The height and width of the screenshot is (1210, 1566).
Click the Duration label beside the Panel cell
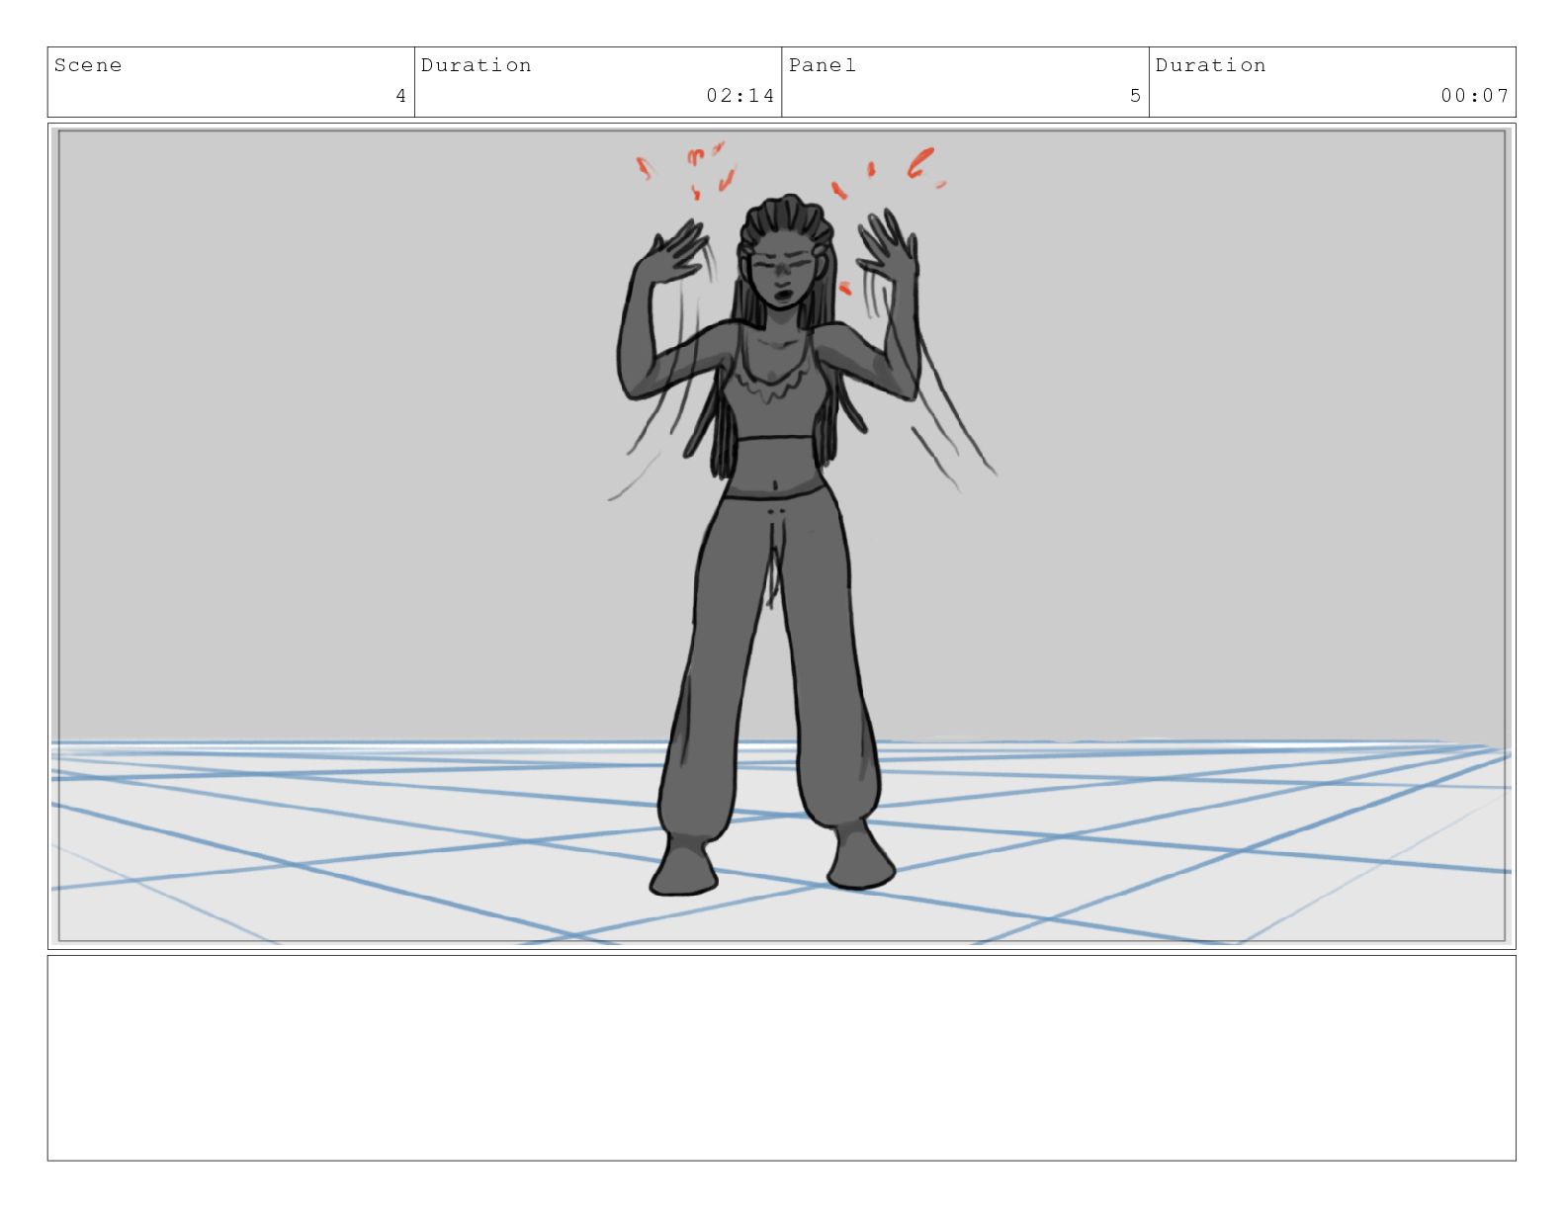(x=1211, y=66)
